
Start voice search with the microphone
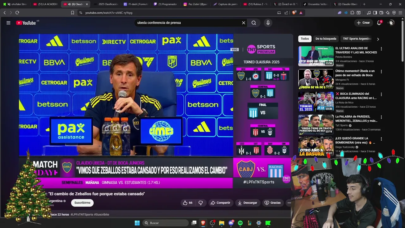tap(268, 23)
